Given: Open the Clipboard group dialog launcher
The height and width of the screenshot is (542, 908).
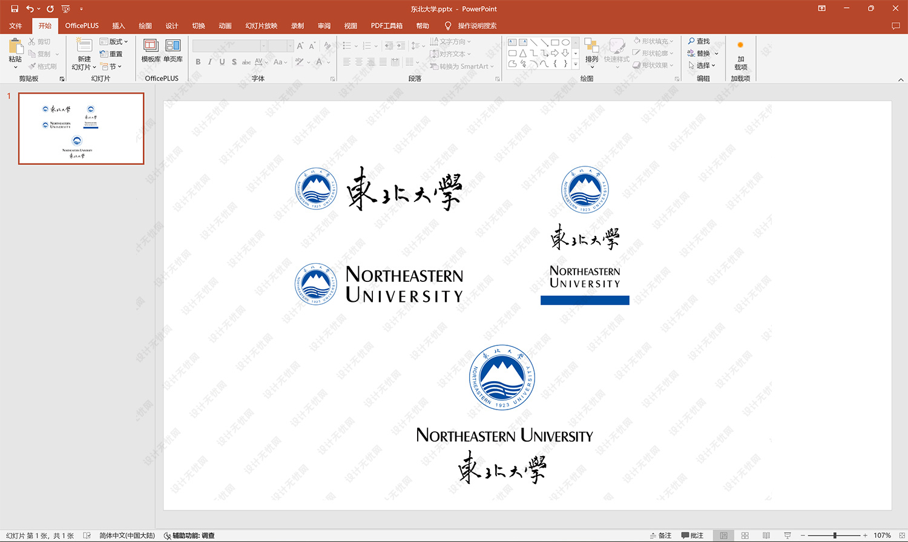Looking at the screenshot, I should pos(62,79).
